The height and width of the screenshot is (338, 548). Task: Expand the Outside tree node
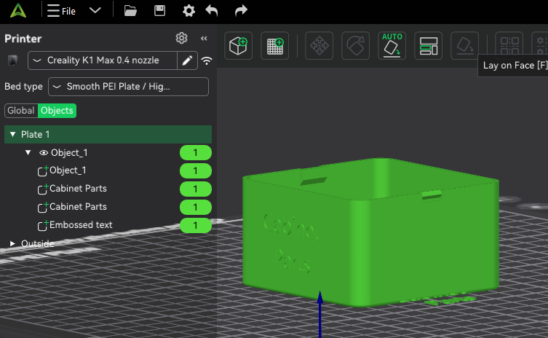point(12,243)
